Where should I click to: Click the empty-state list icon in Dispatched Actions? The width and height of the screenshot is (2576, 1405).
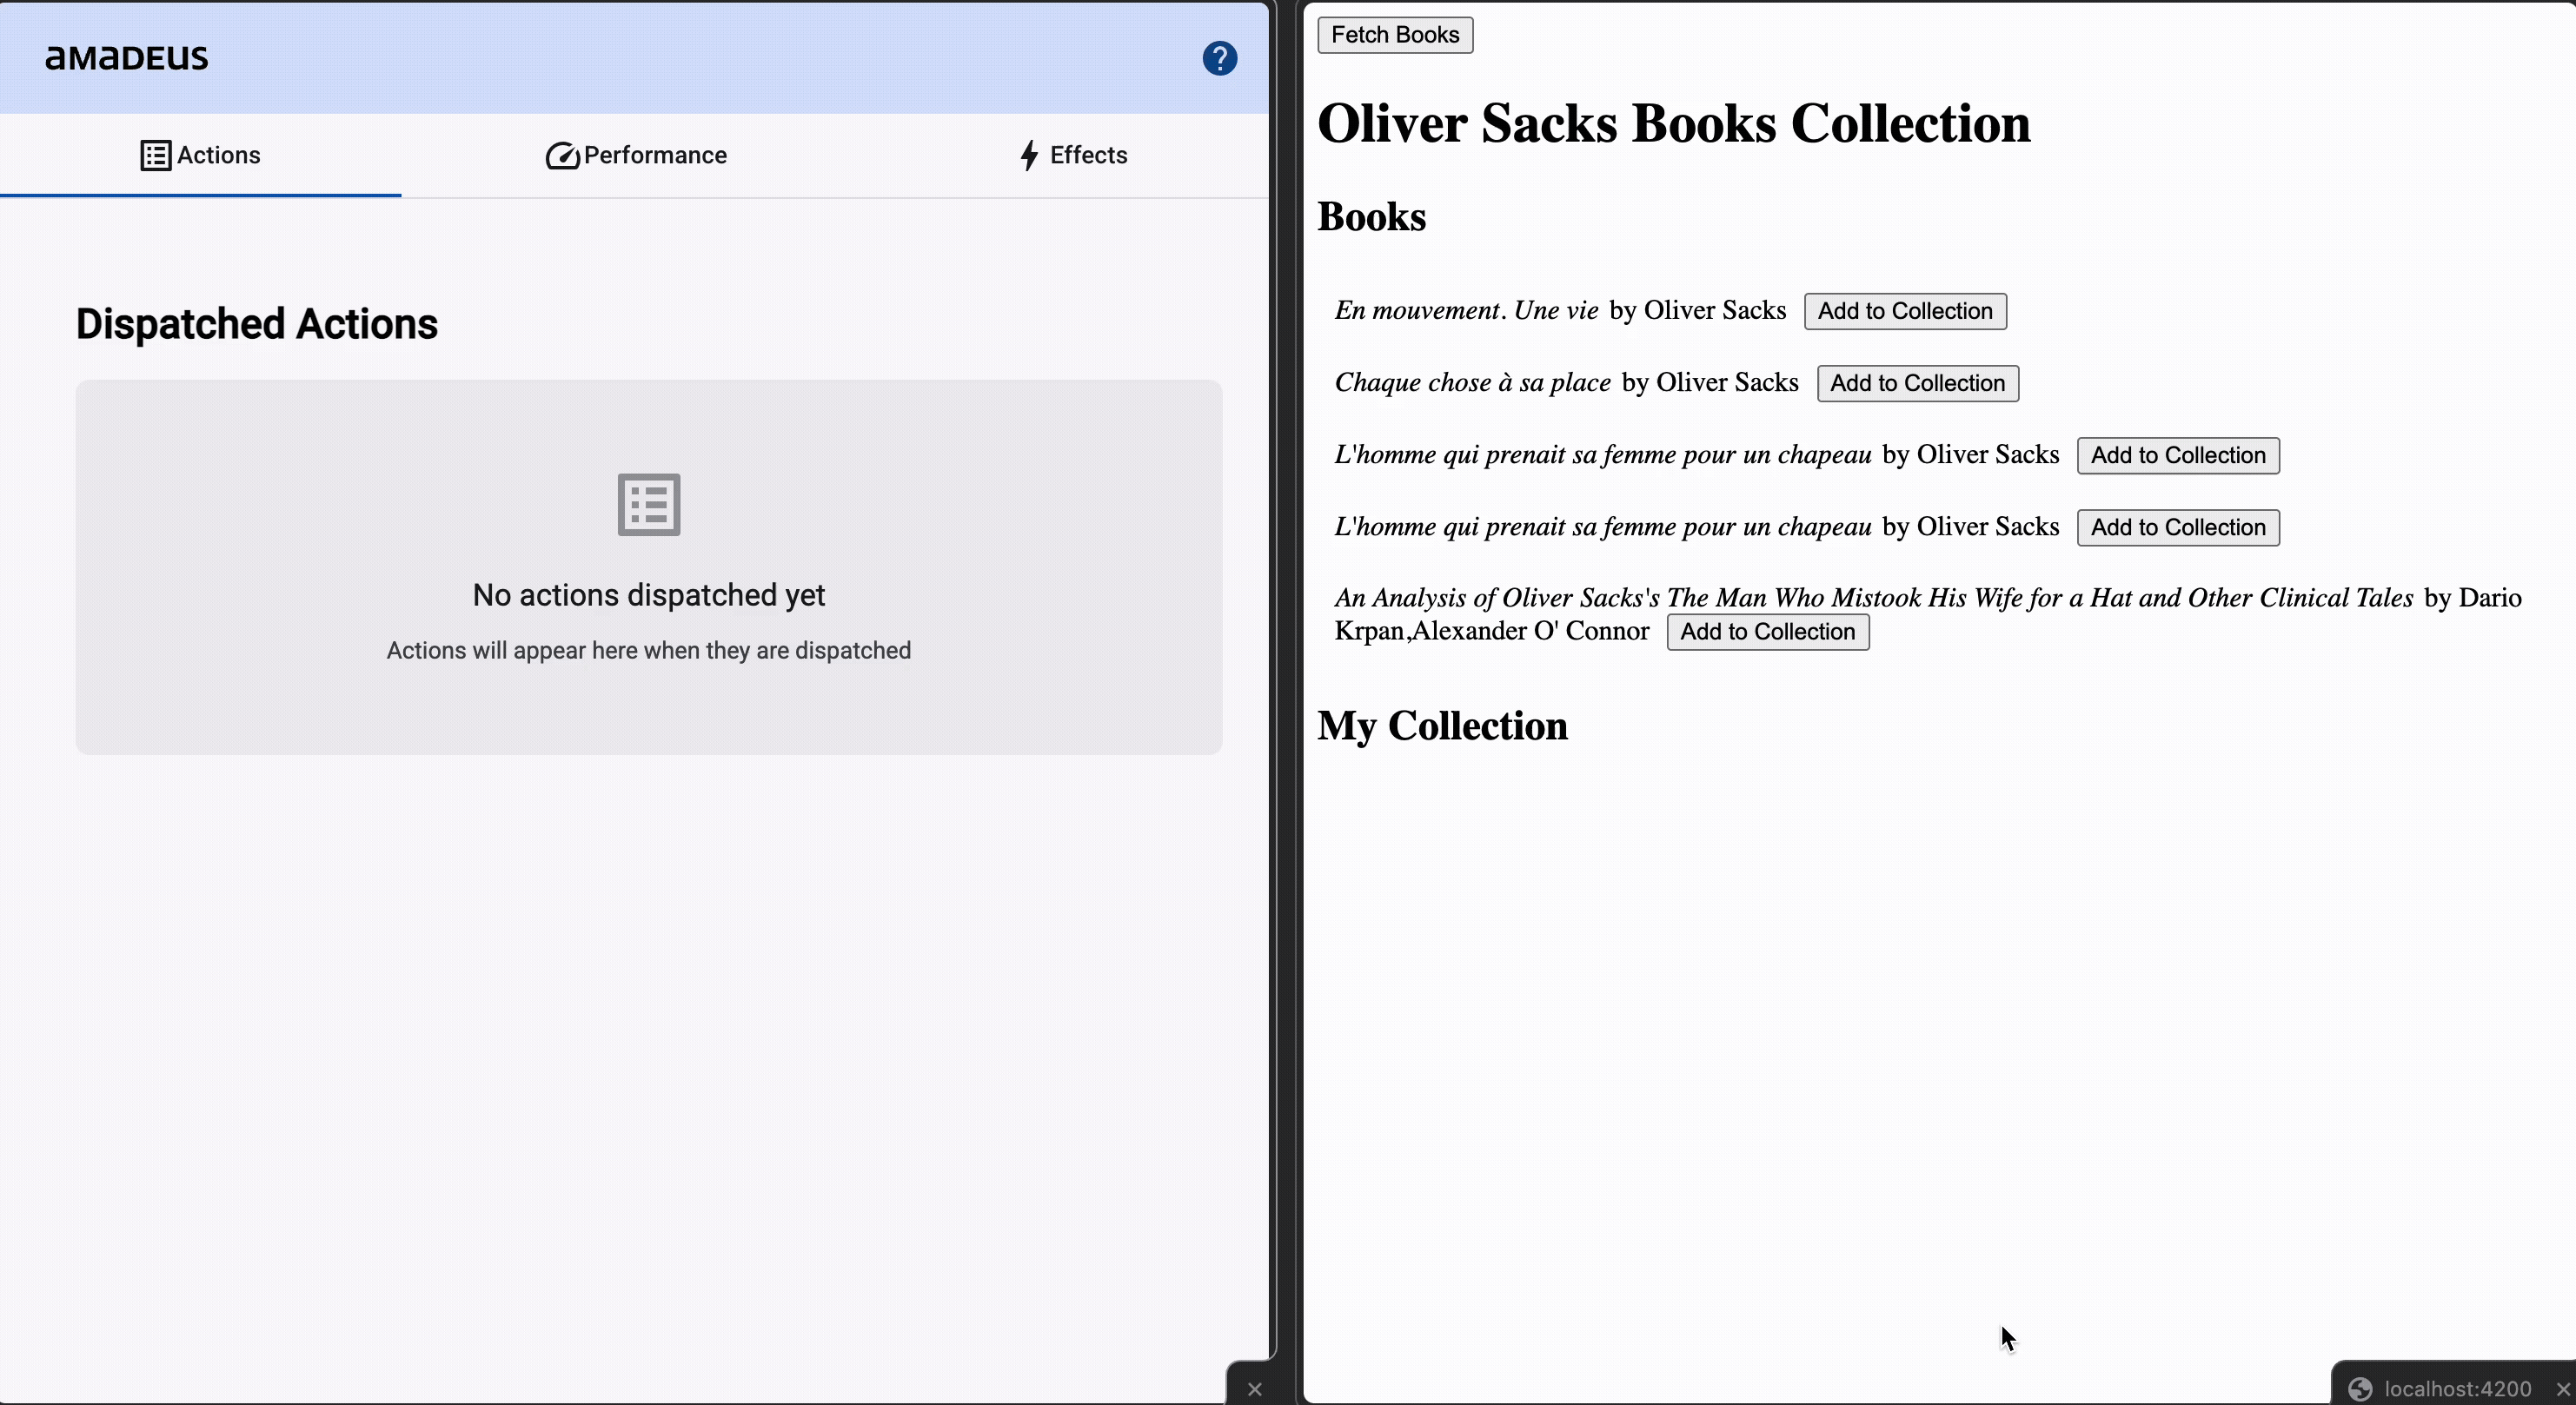(648, 504)
